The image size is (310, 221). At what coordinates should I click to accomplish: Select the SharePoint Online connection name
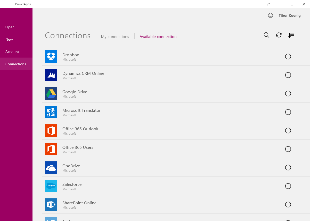[x=79, y=203]
